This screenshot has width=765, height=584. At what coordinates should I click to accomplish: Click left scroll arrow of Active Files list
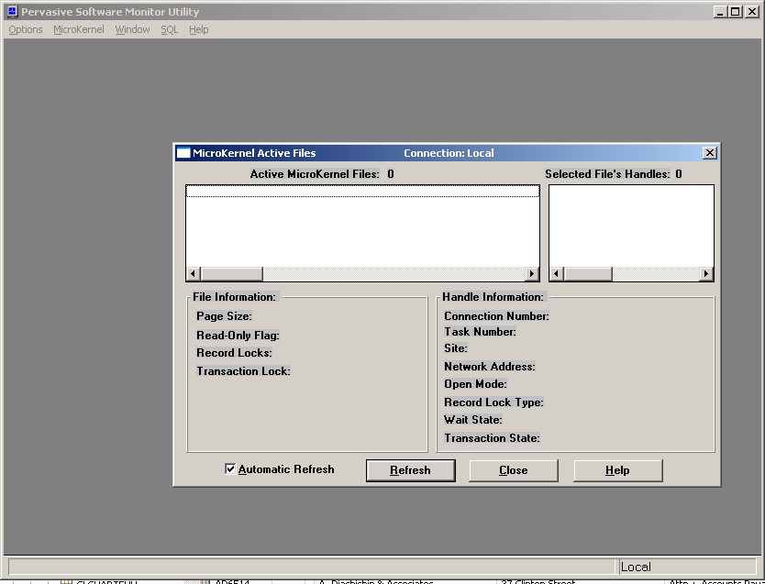click(x=194, y=274)
